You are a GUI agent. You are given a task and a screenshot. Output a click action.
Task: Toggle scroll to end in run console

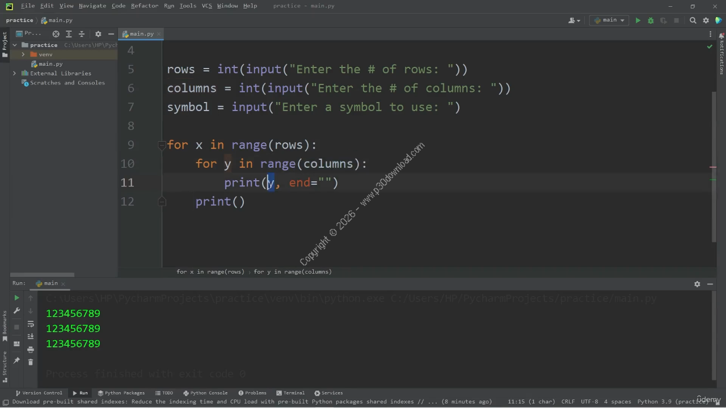(31, 337)
